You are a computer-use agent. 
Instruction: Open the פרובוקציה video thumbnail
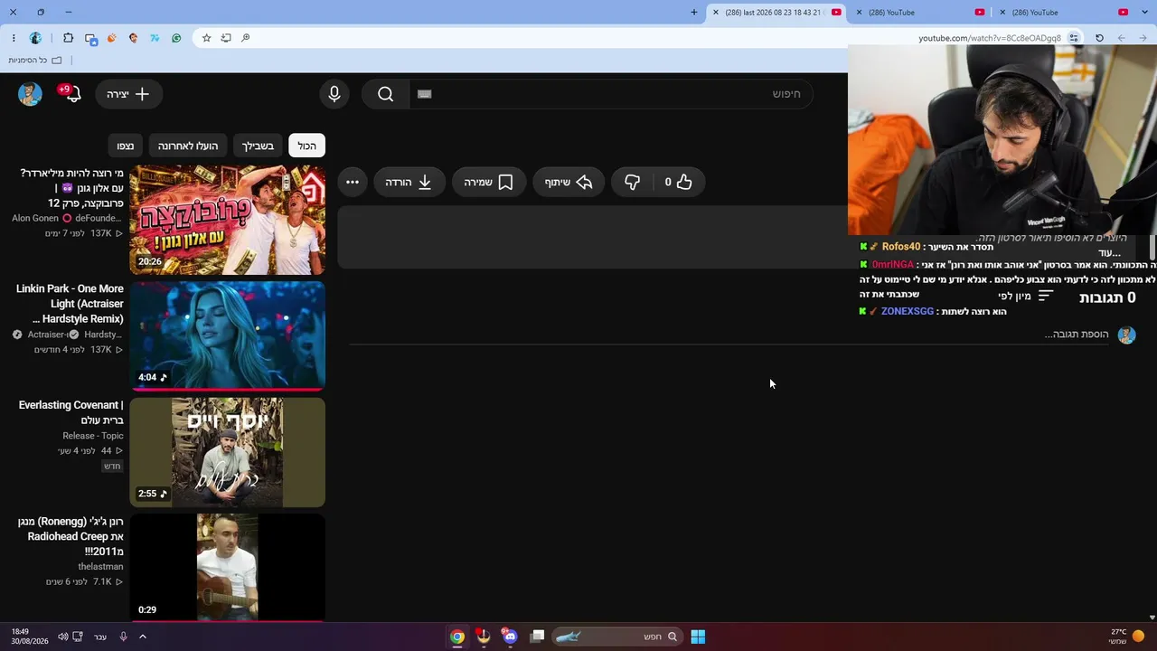click(x=227, y=220)
